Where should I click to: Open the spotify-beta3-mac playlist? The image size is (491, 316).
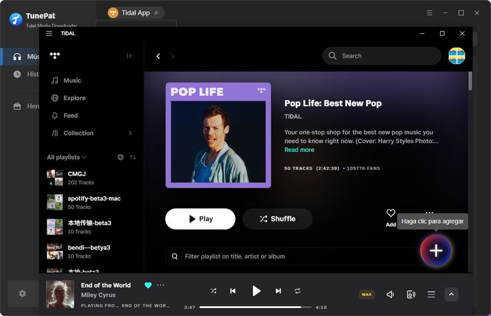[91, 202]
